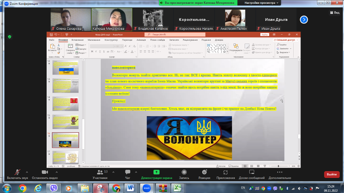Switch to the Вставлення ribbon tab
Viewport: 344px width, 193px height.
(x=77, y=40)
